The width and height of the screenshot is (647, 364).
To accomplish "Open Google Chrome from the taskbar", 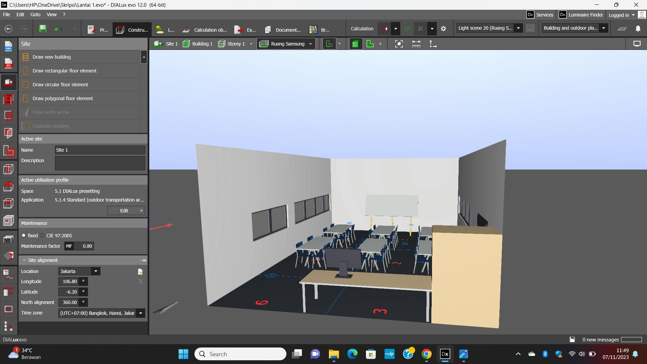I will coord(426,354).
